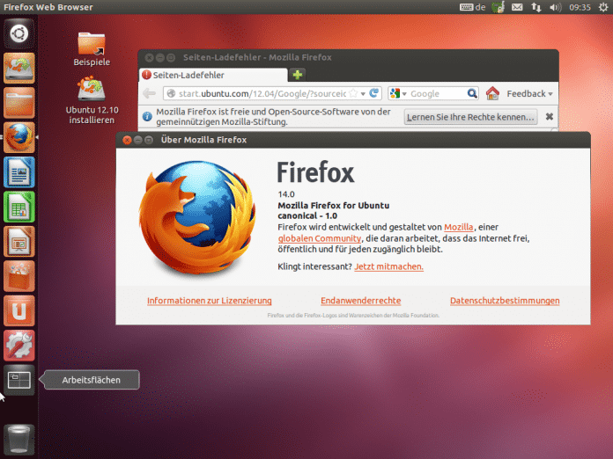Click the back arrow navigation button

150,93
